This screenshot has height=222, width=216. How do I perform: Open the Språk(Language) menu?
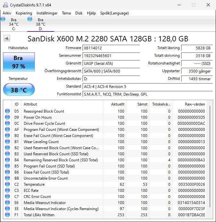[x=114, y=13]
